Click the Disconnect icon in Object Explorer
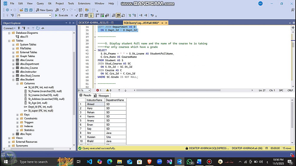 pyautogui.click(x=25, y=28)
